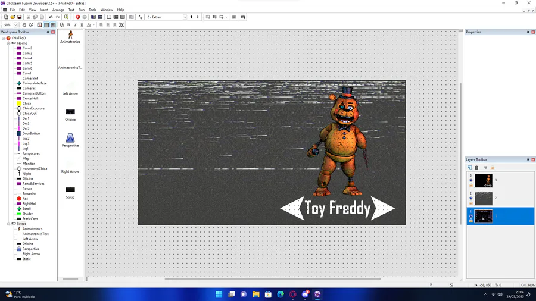Screen dimensions: 536x301
Task: Go to the previous frame arrow
Action: click(191, 17)
